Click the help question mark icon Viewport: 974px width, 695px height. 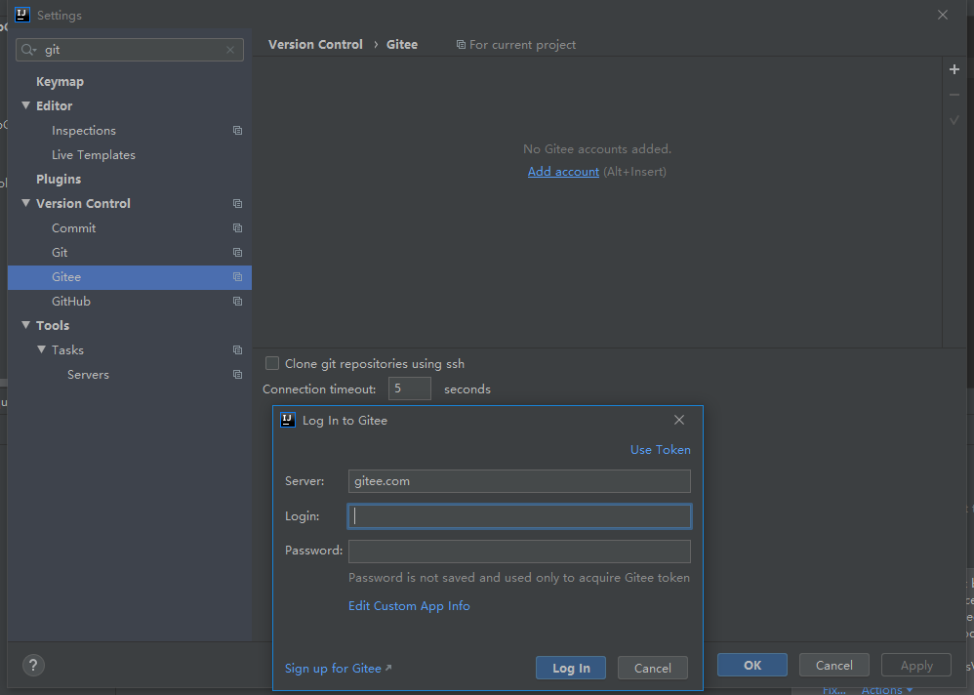33,666
